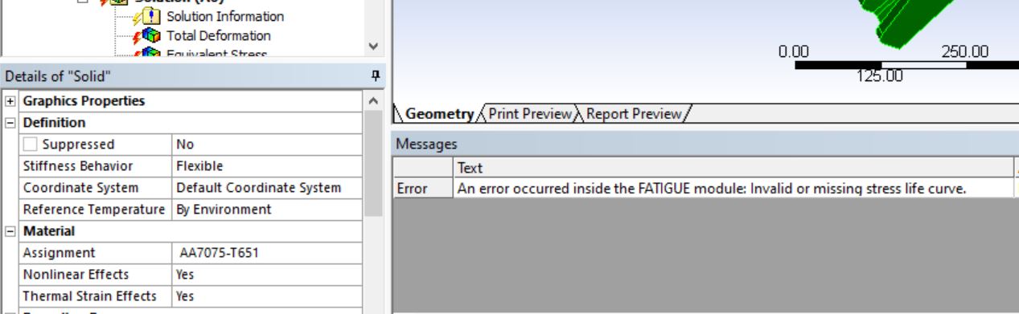Screen dimensions: 1019x314
Task: Collapse the Definition section
Action: click(10, 123)
